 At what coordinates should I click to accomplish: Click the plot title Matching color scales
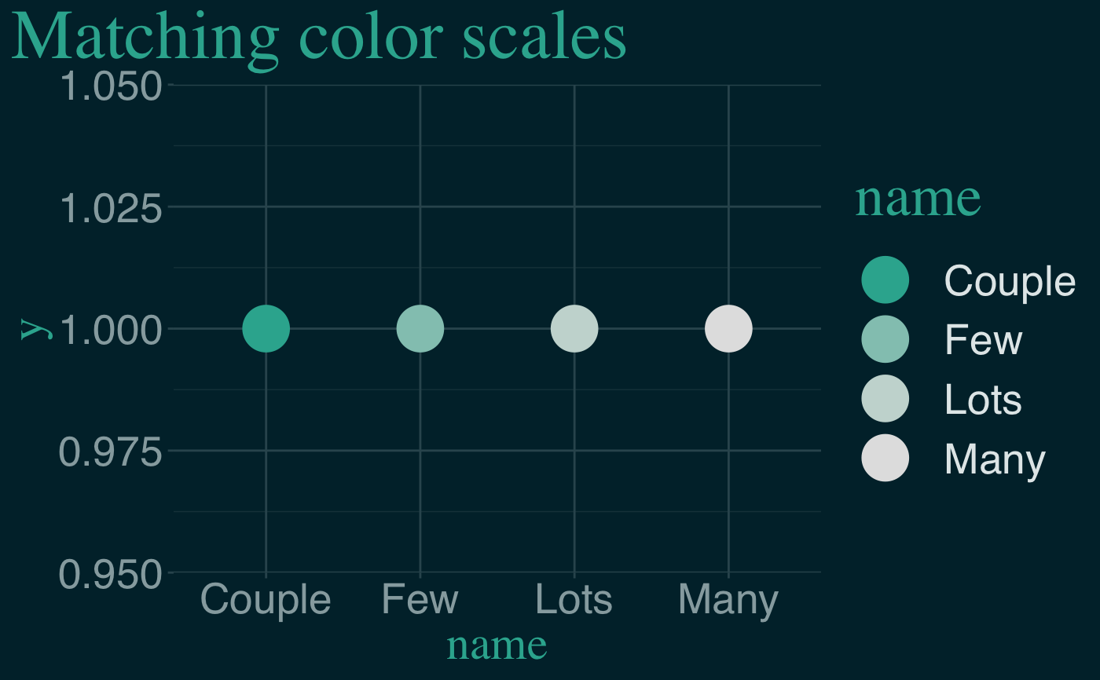(318, 35)
